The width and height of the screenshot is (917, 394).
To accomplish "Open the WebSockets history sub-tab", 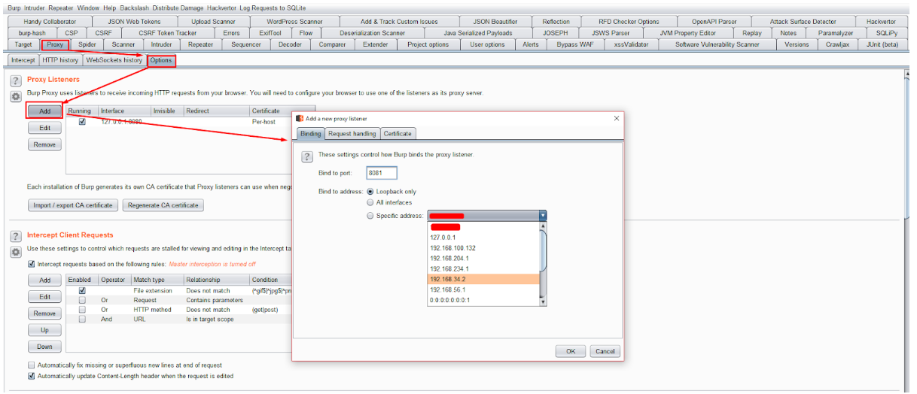I will click(114, 60).
